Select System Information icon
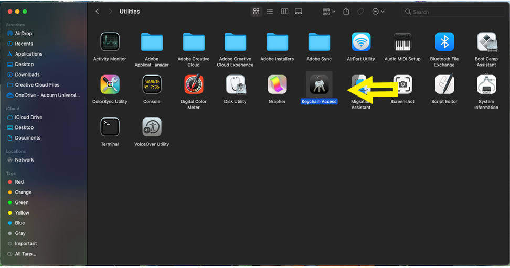Screen dimensions: 510x268 (x=486, y=84)
